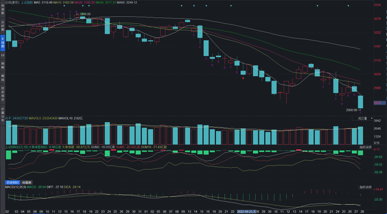Viewport: 387px width, 214px height.
Task: Click the last candlestick near 2908.98
Action: point(361,102)
